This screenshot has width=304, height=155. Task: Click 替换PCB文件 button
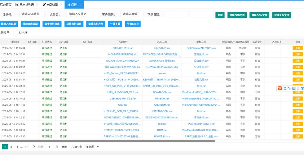point(237,15)
